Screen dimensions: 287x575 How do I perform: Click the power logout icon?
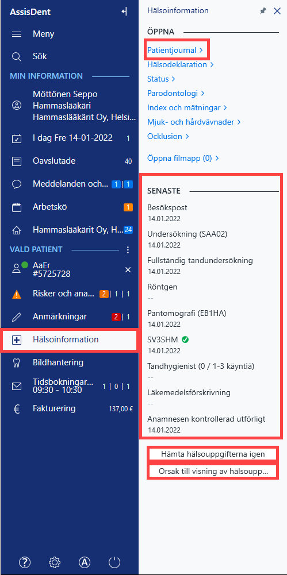pyautogui.click(x=114, y=562)
